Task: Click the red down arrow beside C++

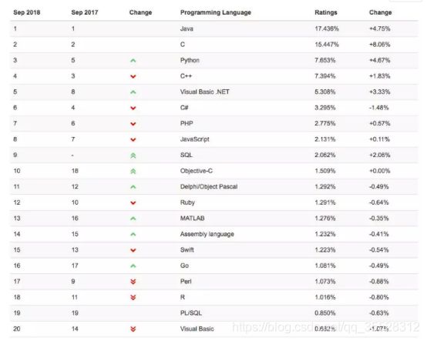Action: [x=133, y=76]
